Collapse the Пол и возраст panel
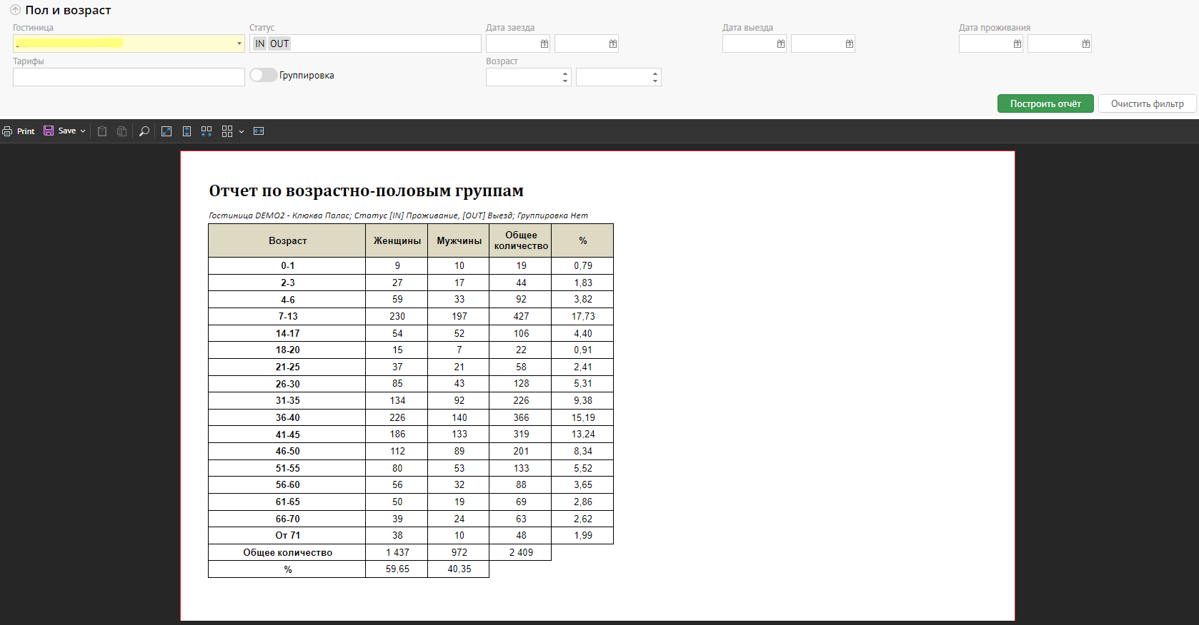The width and height of the screenshot is (1199, 625). pos(15,10)
